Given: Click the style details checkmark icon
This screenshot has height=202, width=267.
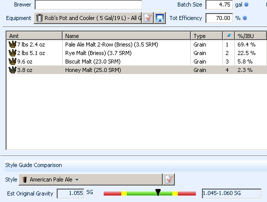Looking at the screenshot, I should tap(169, 179).
